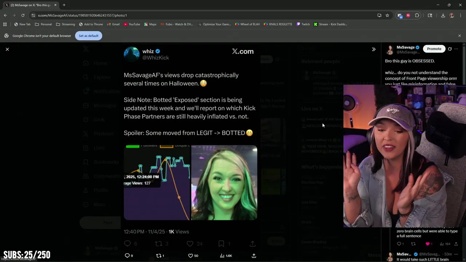Viewport: 466px width, 262px height.
Task: Open Chrome profile avatar
Action: [x=452, y=15]
